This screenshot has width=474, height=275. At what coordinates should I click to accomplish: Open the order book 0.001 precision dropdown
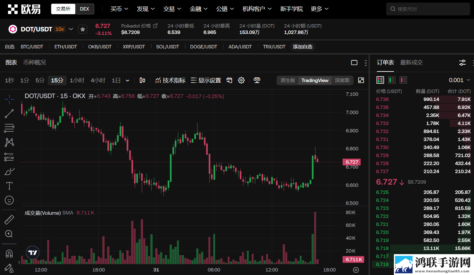coord(459,80)
